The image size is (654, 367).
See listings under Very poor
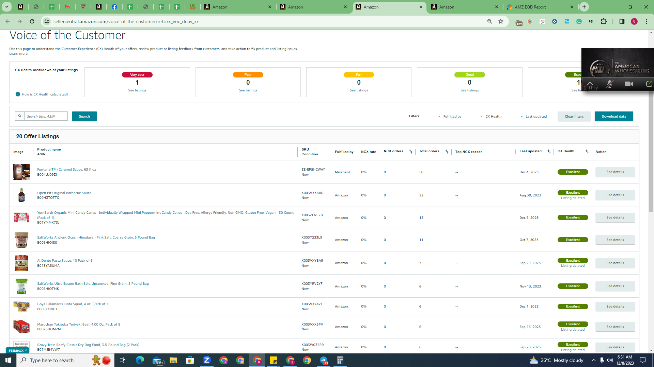137,90
